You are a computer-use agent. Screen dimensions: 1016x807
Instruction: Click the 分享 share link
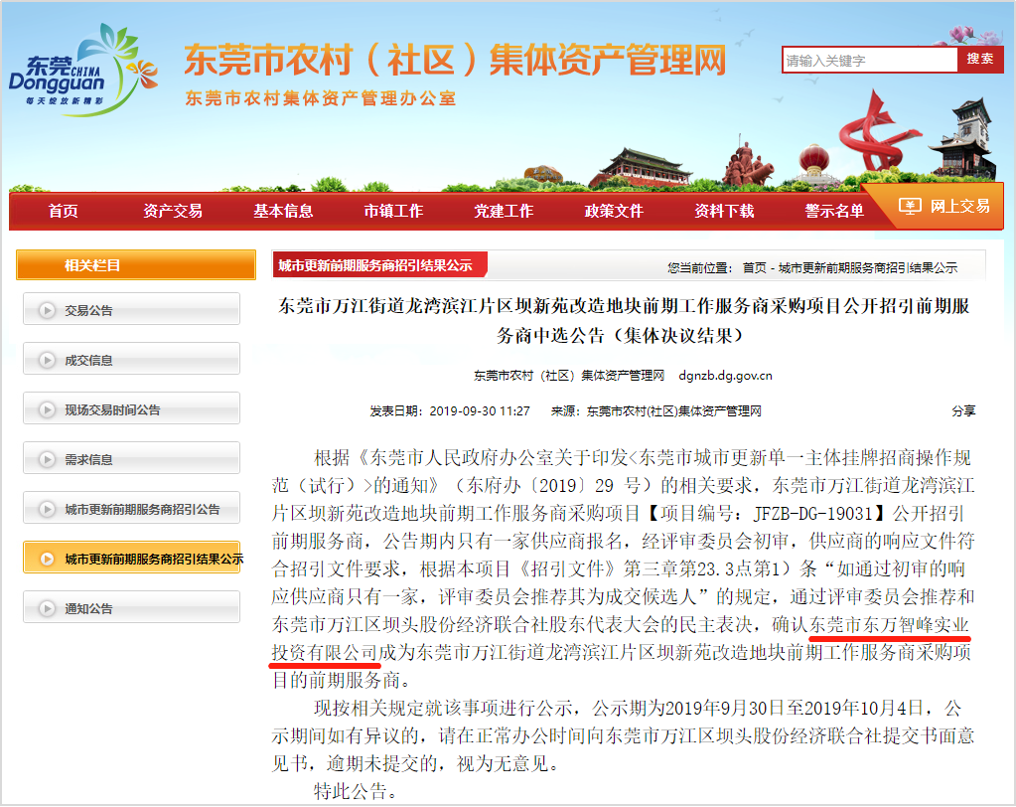tap(963, 410)
